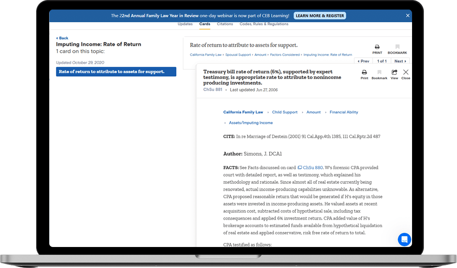Open Assets/Imputing Income breadcrumb link
Viewport: 457px width, 268px height.
[x=251, y=123]
